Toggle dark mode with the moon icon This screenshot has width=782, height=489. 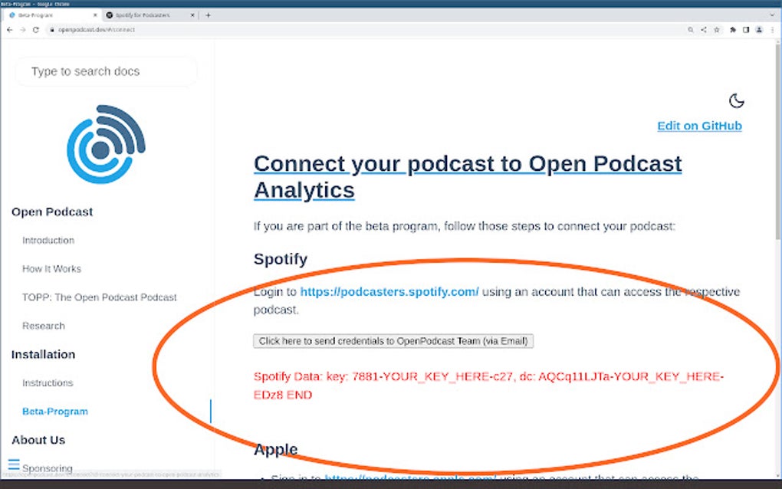(736, 100)
